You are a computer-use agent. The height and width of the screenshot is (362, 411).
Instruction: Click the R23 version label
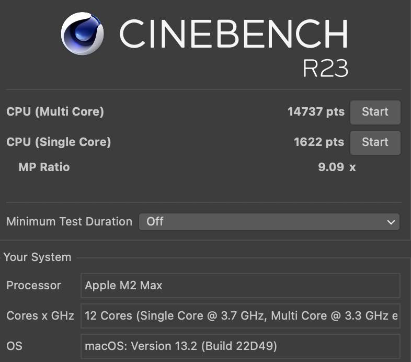[325, 68]
